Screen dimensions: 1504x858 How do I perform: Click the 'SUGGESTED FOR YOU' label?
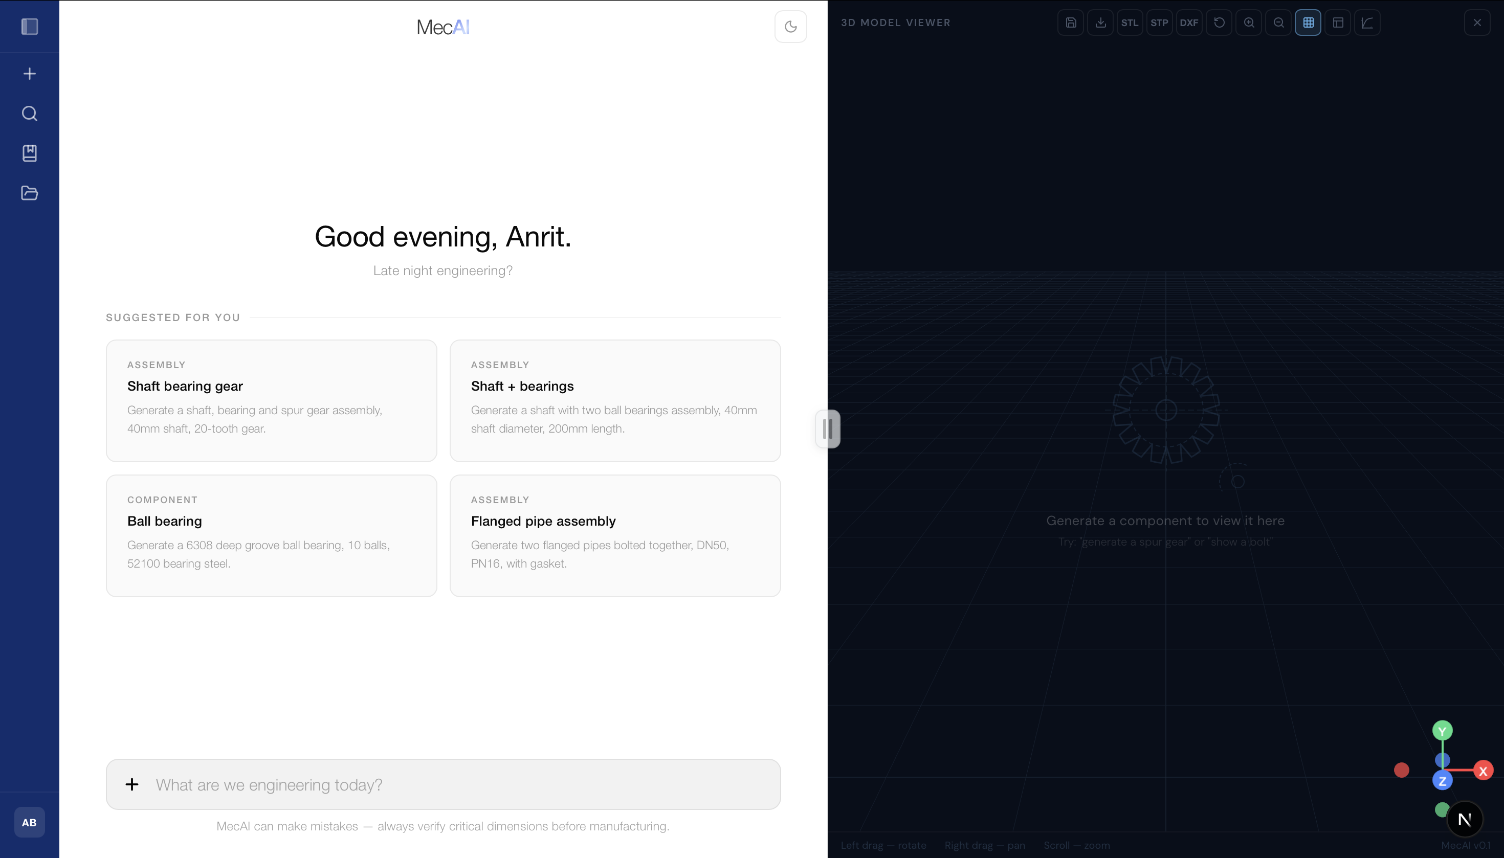point(173,317)
